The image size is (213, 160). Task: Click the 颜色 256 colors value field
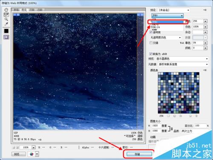198,21
